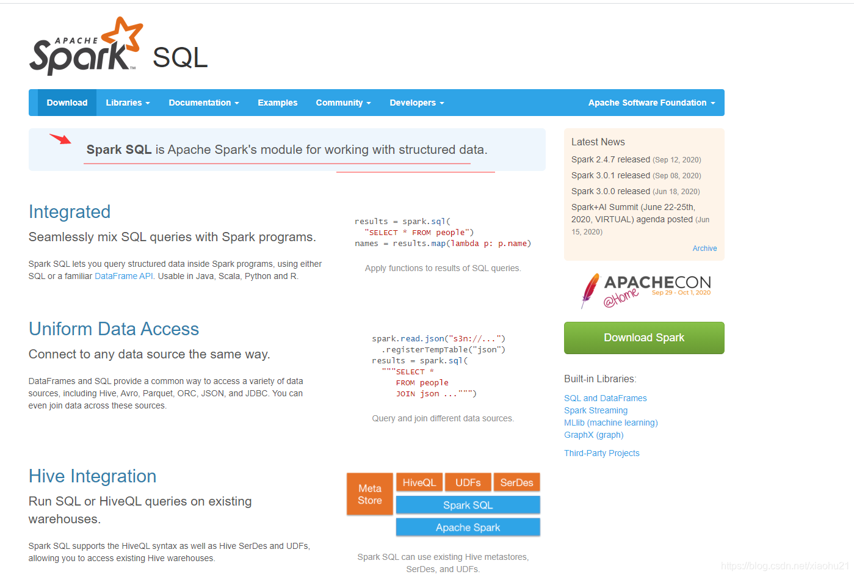The image size is (854, 577).
Task: Open the Spark 2.4.7 released news
Action: pyautogui.click(x=610, y=159)
